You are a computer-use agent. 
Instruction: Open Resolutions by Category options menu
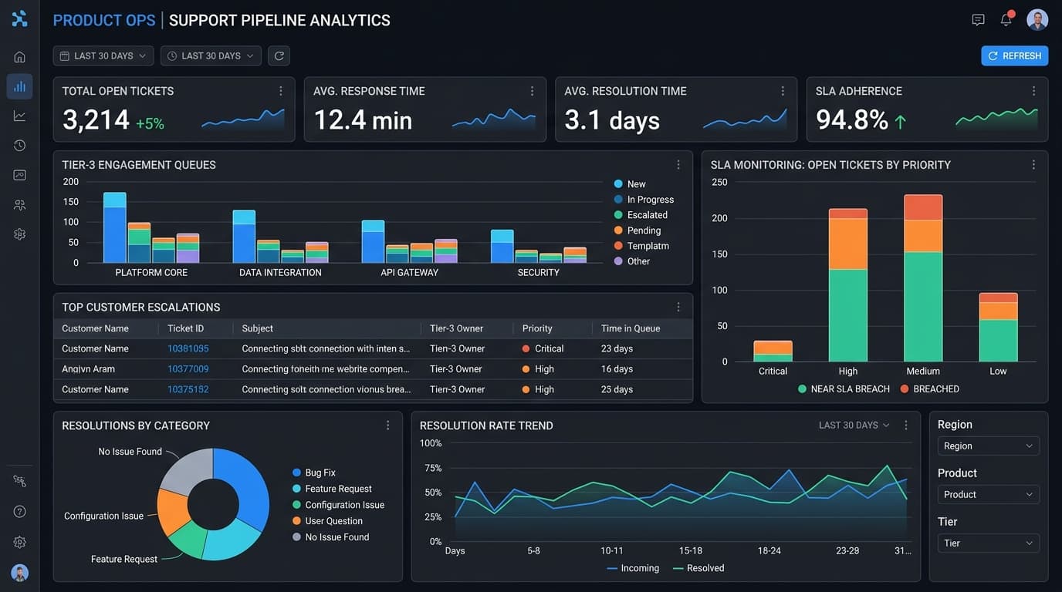tap(388, 425)
